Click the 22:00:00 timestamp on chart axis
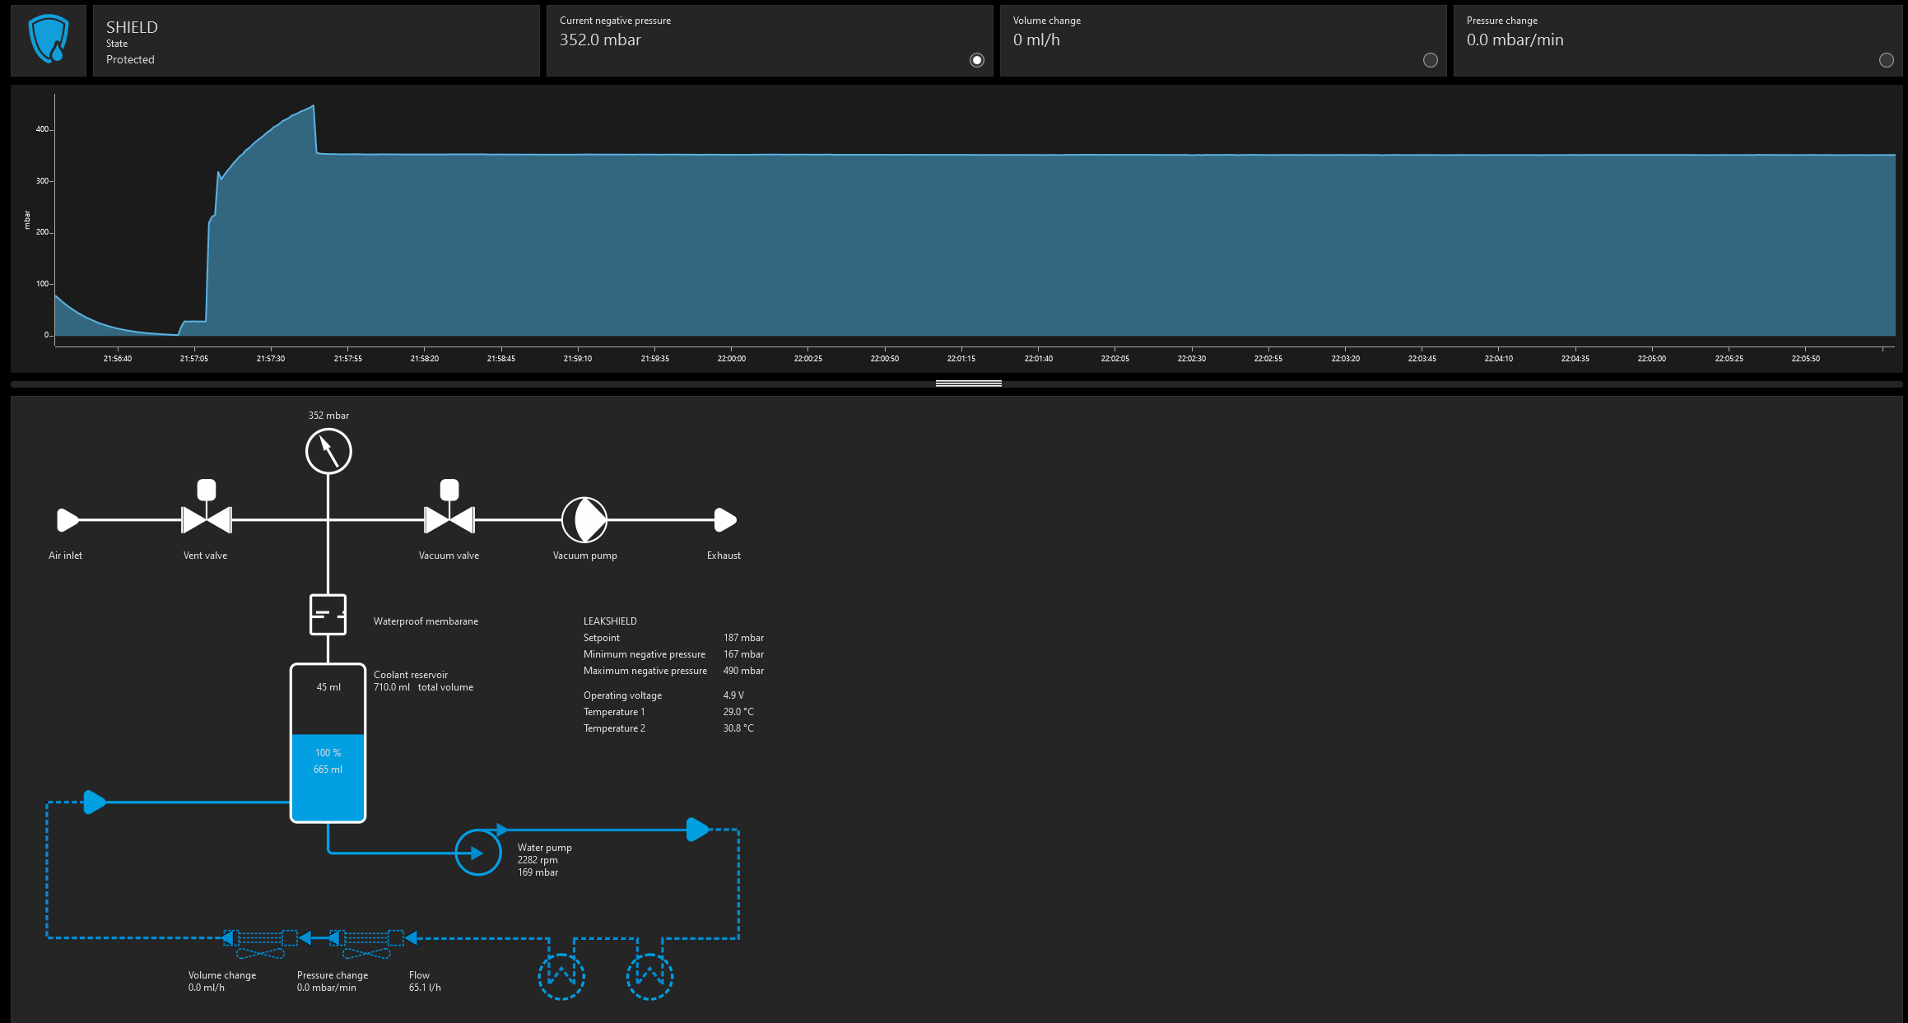The width and height of the screenshot is (1908, 1023). click(x=731, y=359)
